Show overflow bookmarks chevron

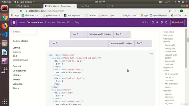point(186,15)
